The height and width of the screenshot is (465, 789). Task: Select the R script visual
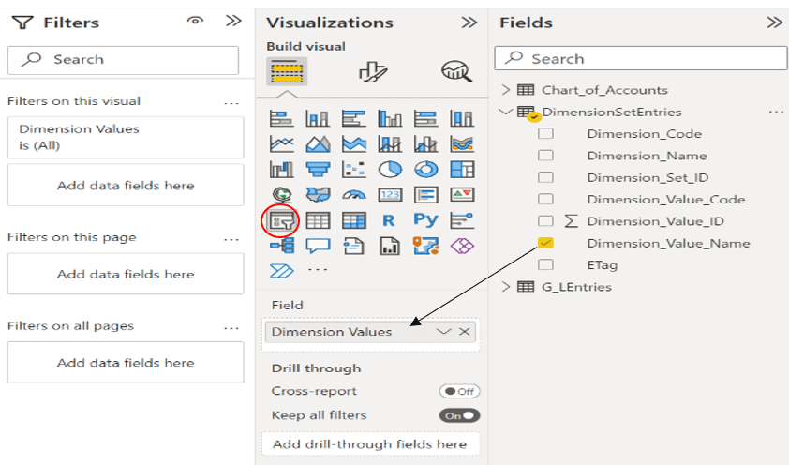(x=389, y=220)
